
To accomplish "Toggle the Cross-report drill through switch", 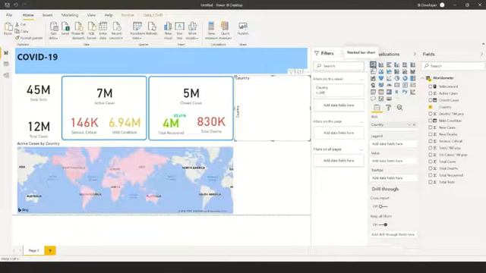I will (x=383, y=206).
